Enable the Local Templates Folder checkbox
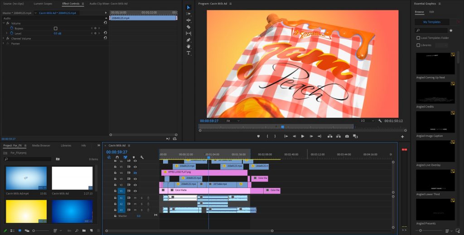464x235 pixels. tap(418, 38)
